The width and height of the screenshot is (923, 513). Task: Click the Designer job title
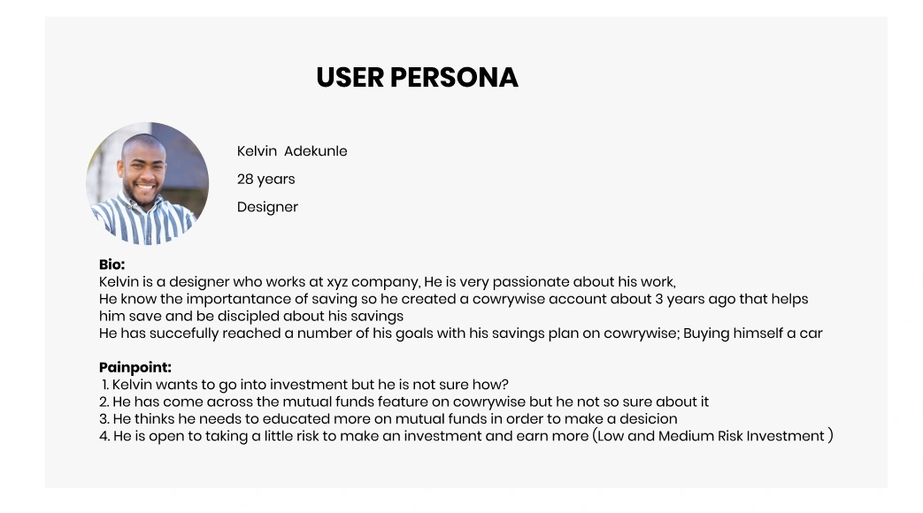point(267,207)
